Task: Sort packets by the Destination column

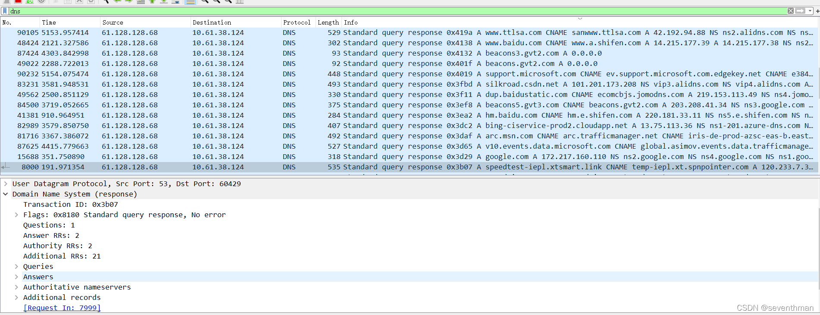Action: pos(235,22)
